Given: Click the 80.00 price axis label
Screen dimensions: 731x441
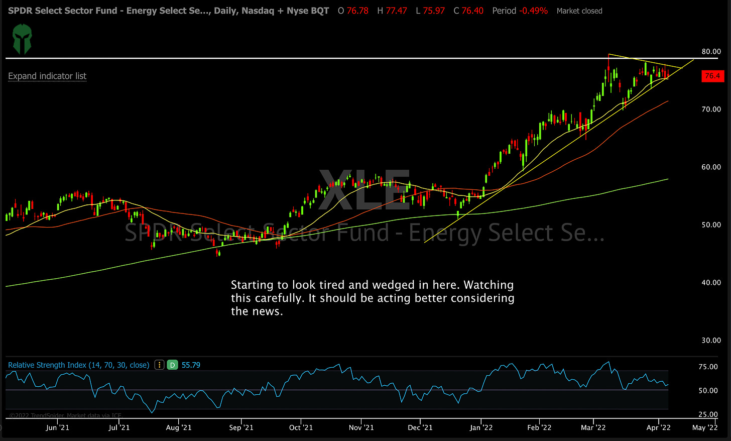Looking at the screenshot, I should click(711, 52).
